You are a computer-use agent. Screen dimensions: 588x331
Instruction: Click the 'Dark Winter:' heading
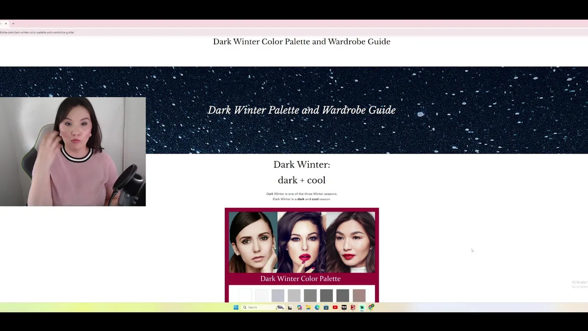(x=302, y=165)
